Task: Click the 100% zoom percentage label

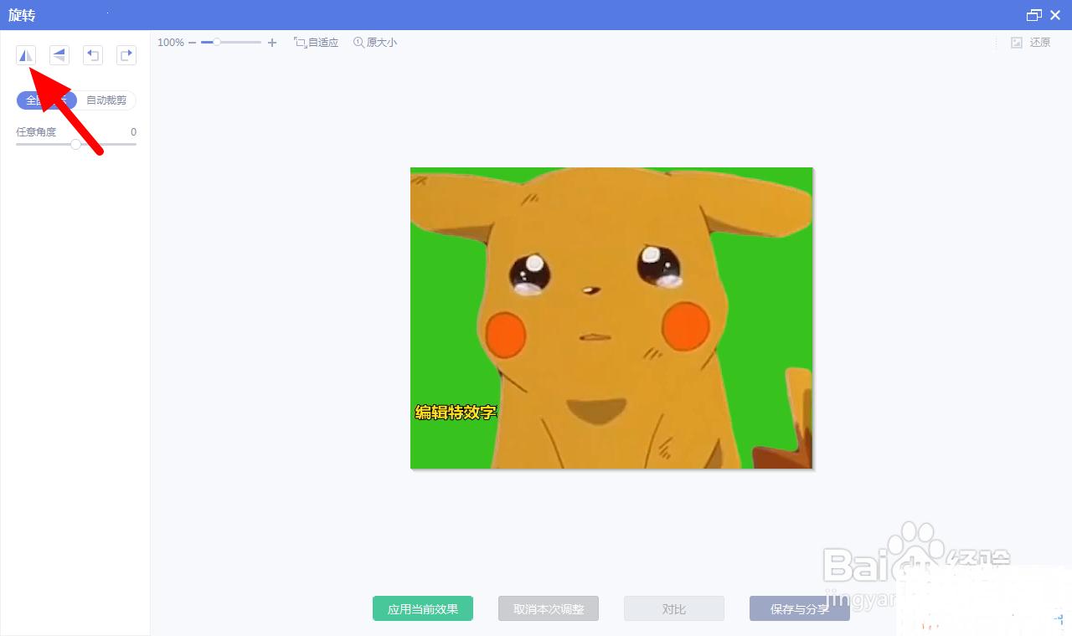Action: (x=171, y=43)
